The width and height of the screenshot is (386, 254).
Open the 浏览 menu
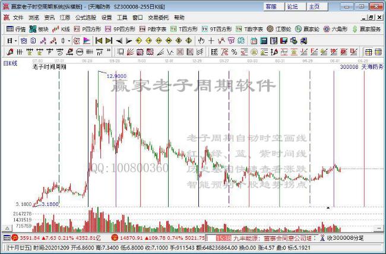click(x=34, y=18)
